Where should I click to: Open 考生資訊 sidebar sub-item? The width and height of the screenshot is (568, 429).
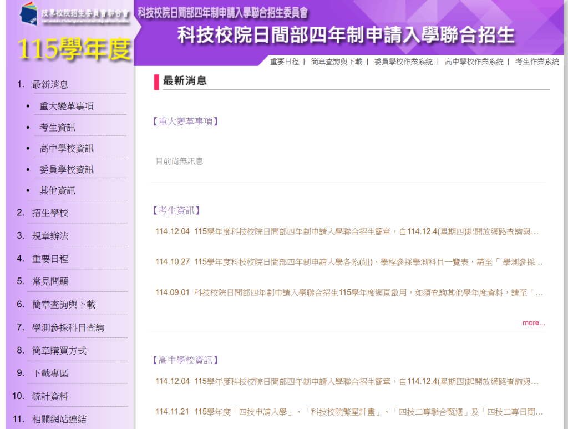pyautogui.click(x=57, y=127)
